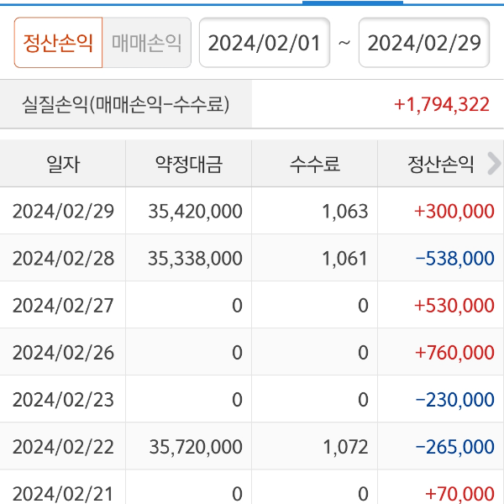Select the 2024/02/27 row date
This screenshot has height=504, width=504.
pos(63,305)
